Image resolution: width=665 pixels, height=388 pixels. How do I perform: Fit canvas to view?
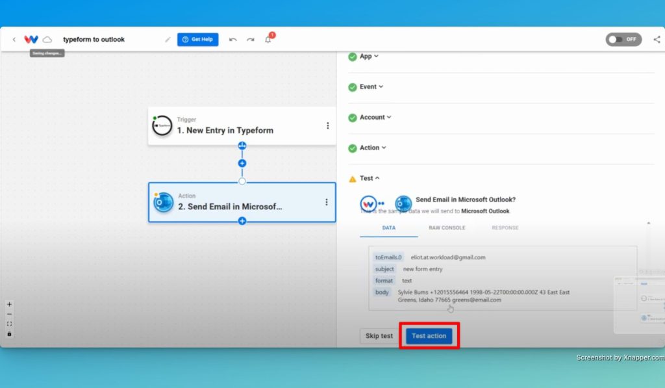click(9, 324)
